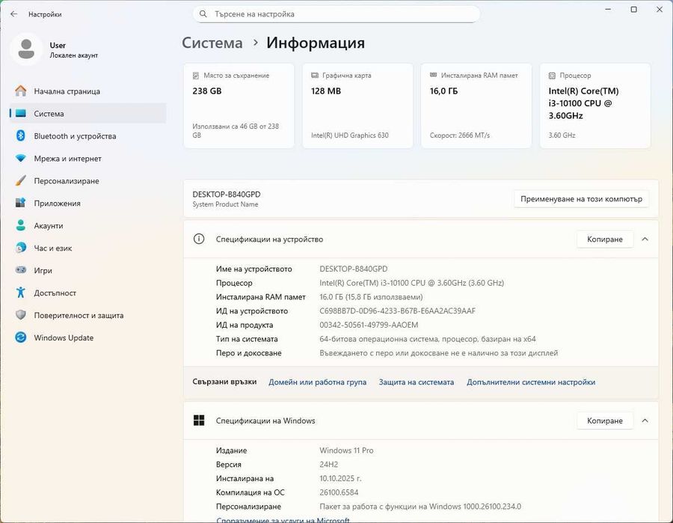Open the Инсталирана RAM памет 16,0 ГБ card
The height and width of the screenshot is (523, 673).
tap(476, 105)
